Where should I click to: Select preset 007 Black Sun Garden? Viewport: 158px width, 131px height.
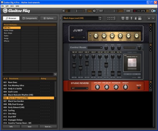click(29, 101)
